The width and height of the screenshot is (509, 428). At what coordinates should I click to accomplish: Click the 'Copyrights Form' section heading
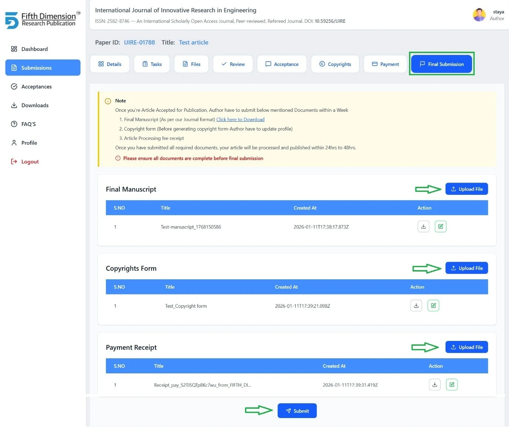(131, 268)
